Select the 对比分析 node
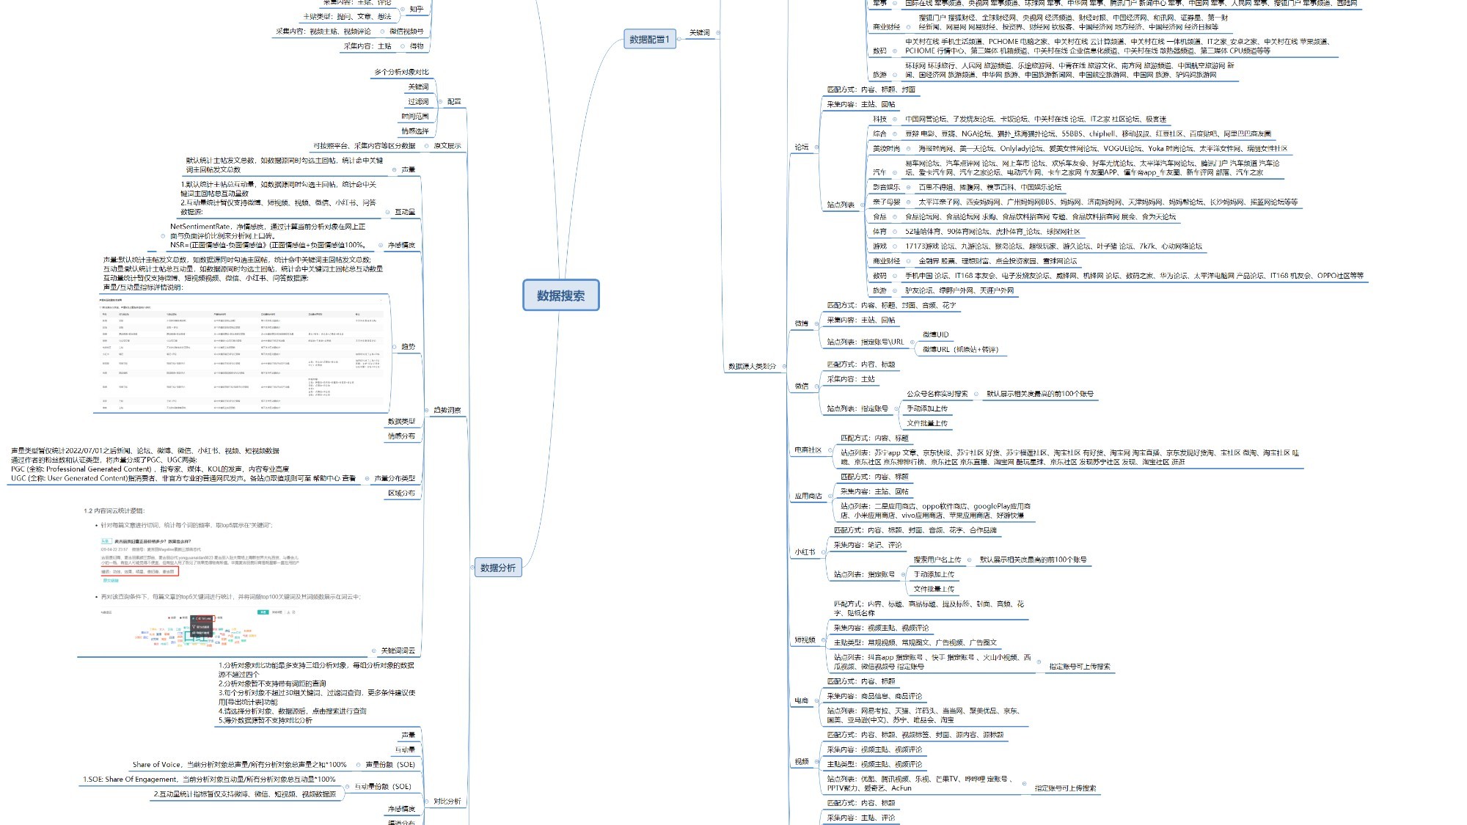 point(447,802)
